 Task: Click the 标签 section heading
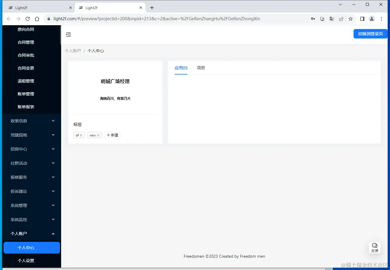78,124
